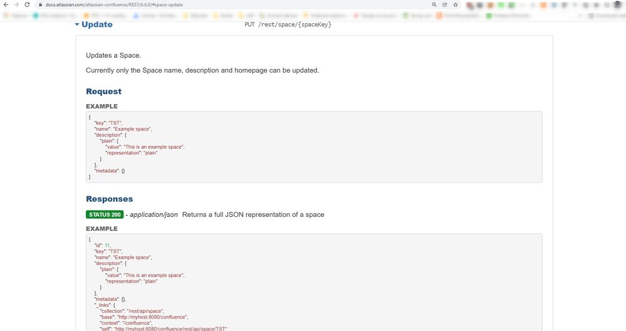Click the browser forward arrow
The width and height of the screenshot is (626, 331).
pos(16,5)
